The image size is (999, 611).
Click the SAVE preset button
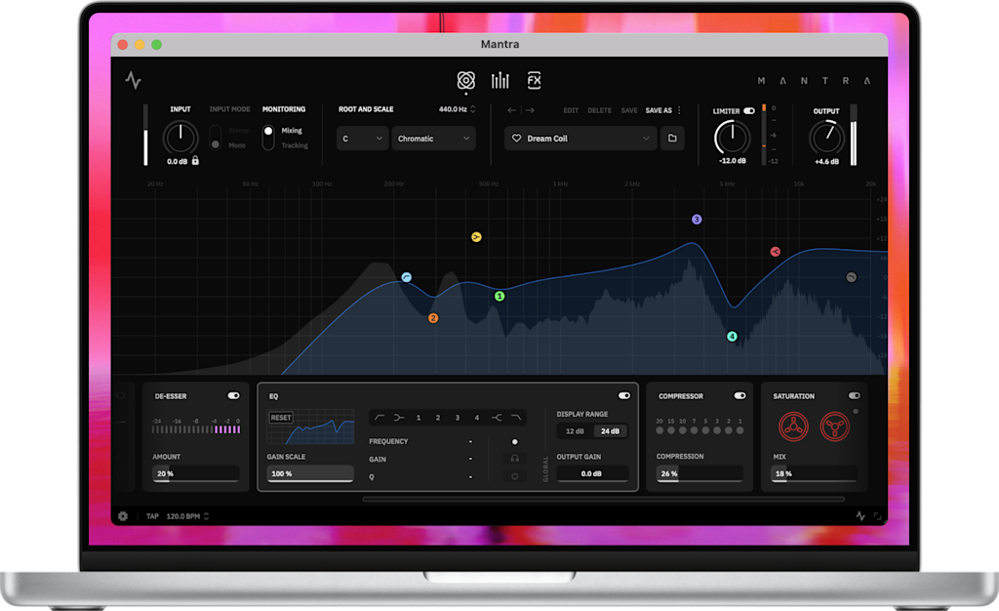pos(629,110)
